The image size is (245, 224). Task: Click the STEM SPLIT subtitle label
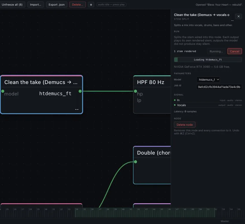pyautogui.click(x=182, y=19)
